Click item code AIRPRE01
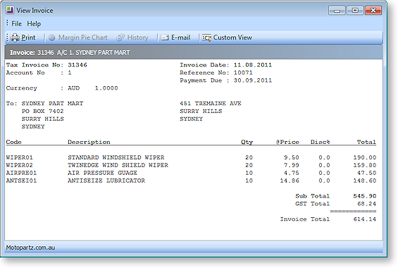This screenshot has height=268, width=398. pos(21,173)
